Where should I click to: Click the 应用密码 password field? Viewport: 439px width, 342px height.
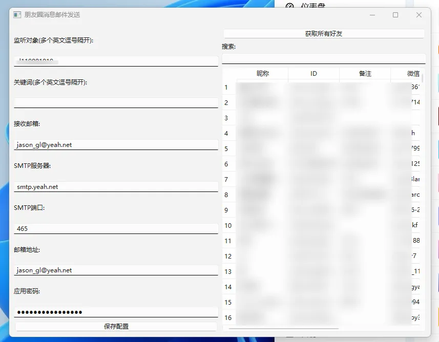(x=116, y=312)
